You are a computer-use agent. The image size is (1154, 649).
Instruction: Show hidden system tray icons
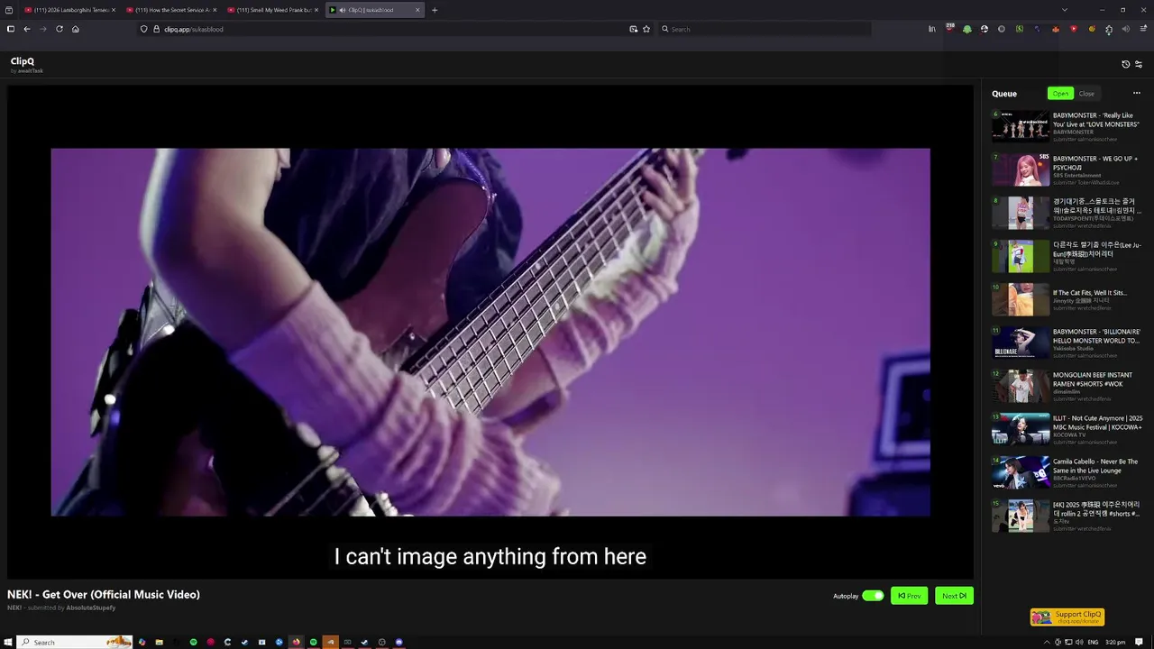pos(1047,642)
